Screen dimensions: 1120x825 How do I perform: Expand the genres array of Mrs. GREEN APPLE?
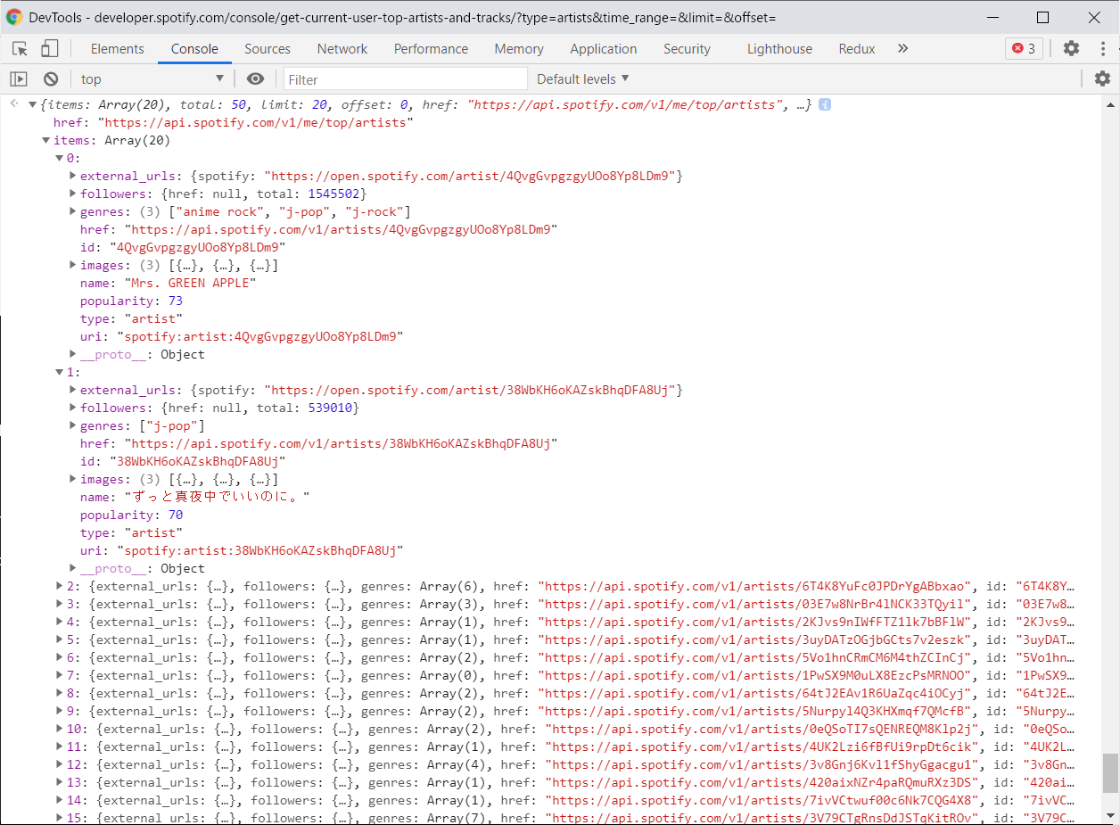pos(73,211)
